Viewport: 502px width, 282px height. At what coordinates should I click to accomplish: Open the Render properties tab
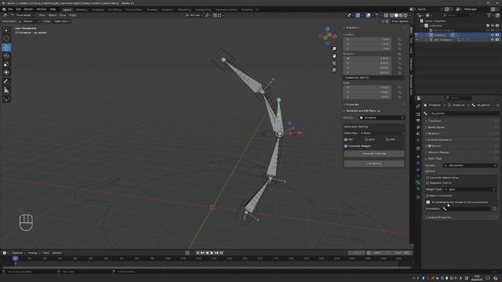(418, 114)
